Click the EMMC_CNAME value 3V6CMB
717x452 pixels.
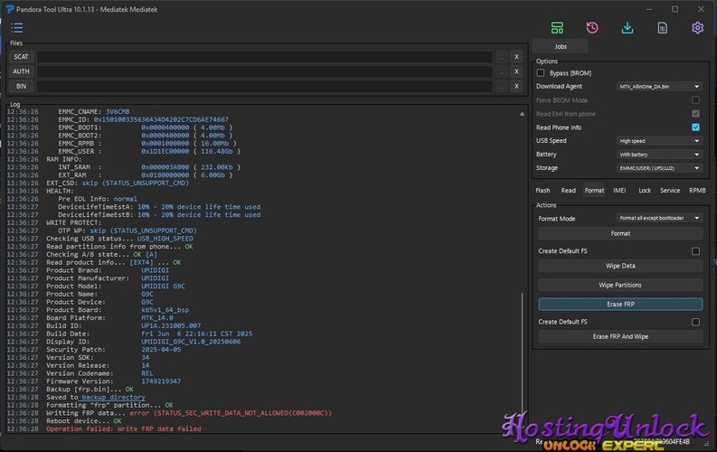pyautogui.click(x=118, y=111)
